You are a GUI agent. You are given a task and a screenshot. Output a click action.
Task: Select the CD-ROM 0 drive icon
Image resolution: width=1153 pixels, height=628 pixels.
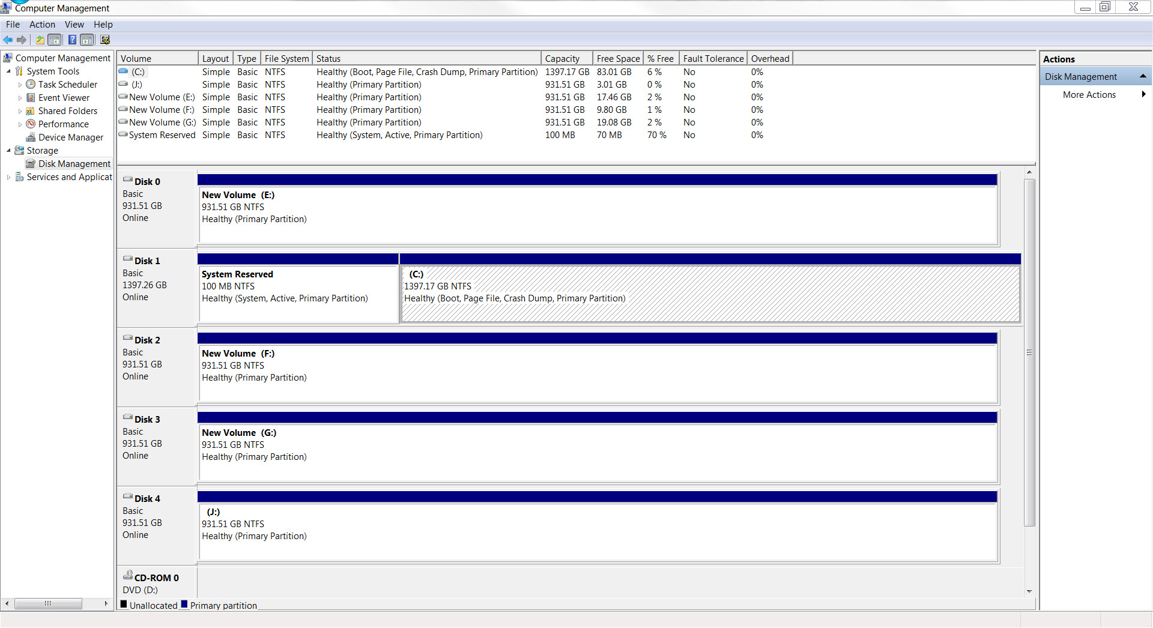(x=128, y=575)
